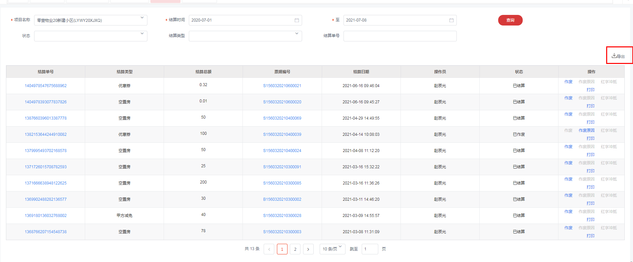Click previous page arrow in pagination
This screenshot has width=633, height=262.
(269, 249)
